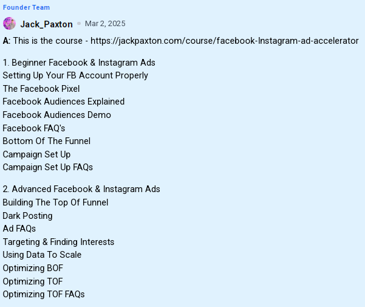Screen dimensions: 365x307
Task: Click the Targeting & Finding Interests line
Action: coord(58,242)
